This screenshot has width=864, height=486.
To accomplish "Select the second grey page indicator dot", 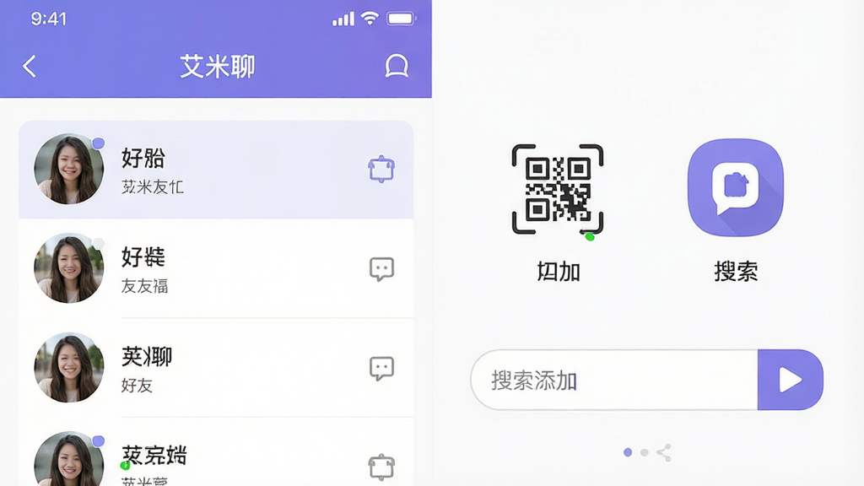I will click(644, 452).
